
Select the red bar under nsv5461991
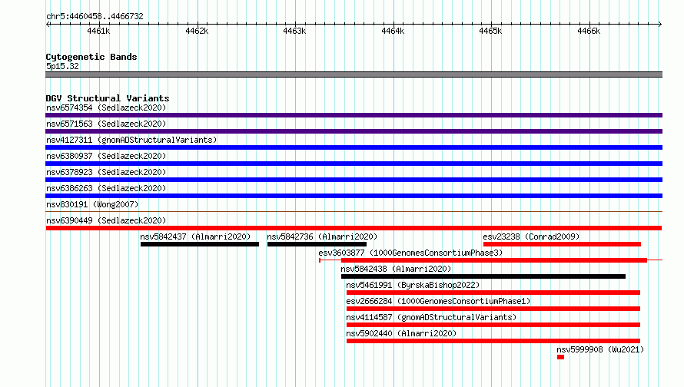[x=493, y=293]
